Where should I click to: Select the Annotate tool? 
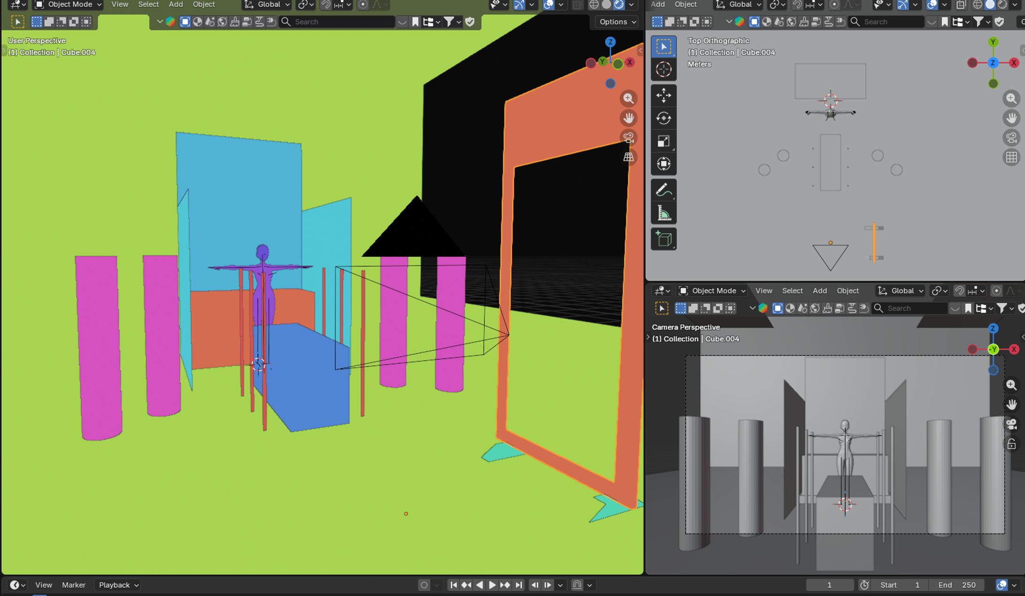coord(664,190)
